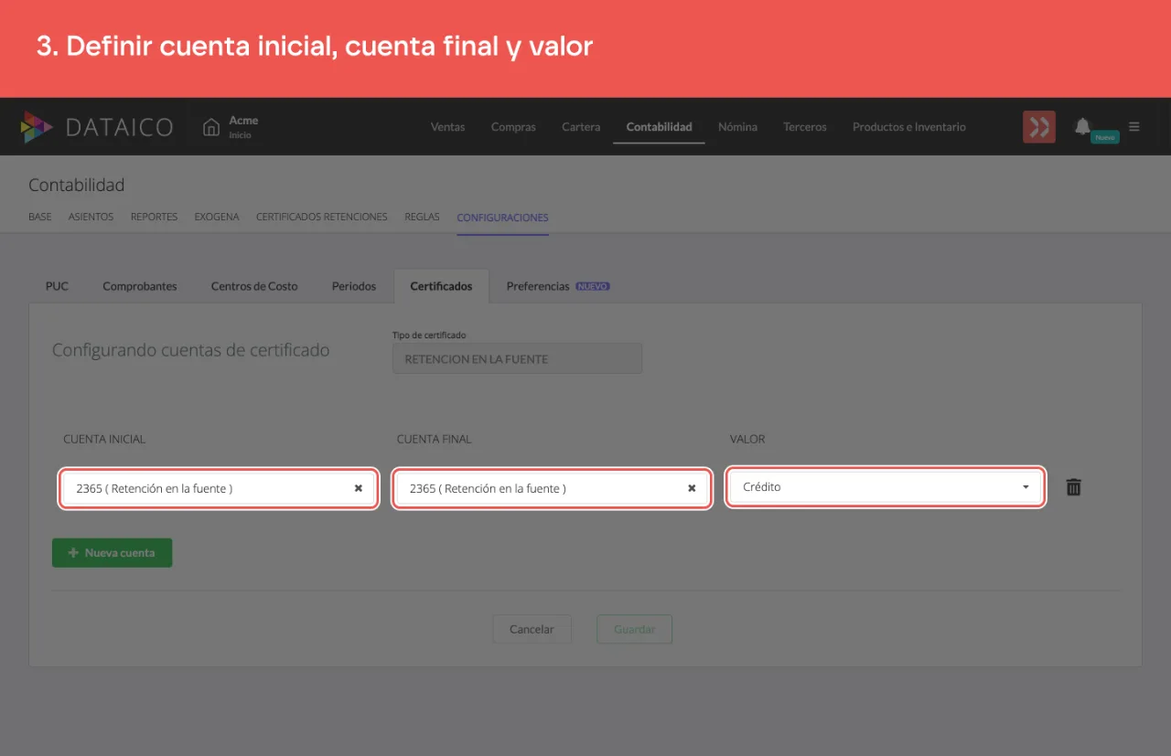
Task: Open the Valor Crédito dropdown
Action: (886, 487)
